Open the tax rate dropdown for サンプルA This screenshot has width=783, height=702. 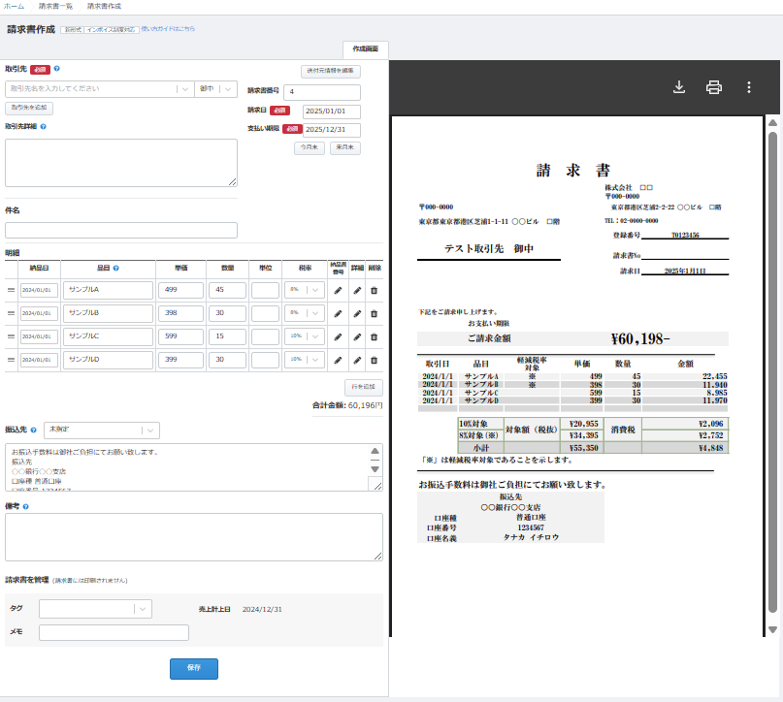[x=314, y=290]
